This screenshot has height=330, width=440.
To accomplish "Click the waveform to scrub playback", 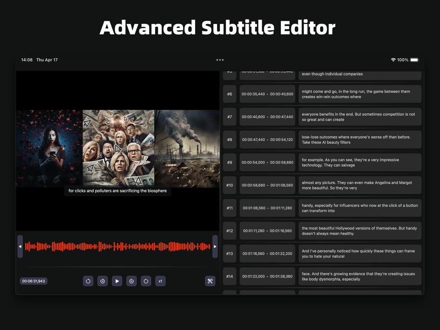I will [117, 246].
